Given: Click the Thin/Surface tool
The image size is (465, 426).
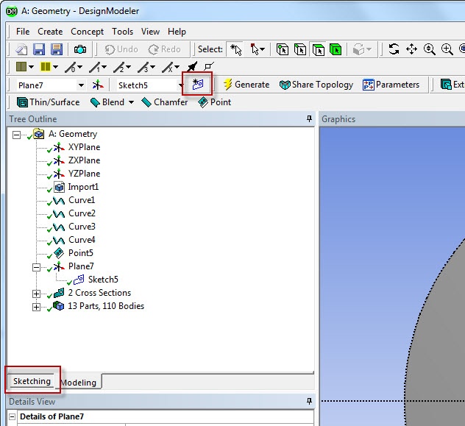Looking at the screenshot, I should pyautogui.click(x=48, y=102).
